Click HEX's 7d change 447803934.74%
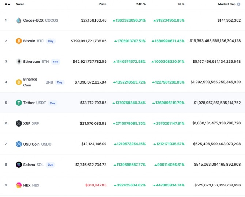 point(169,185)
